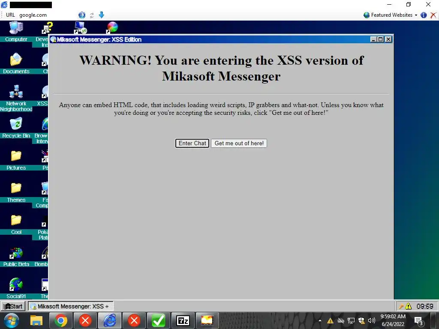The image size is (439, 329).
Task: Minimize the Mikasoft Messenger window
Action: point(373,39)
